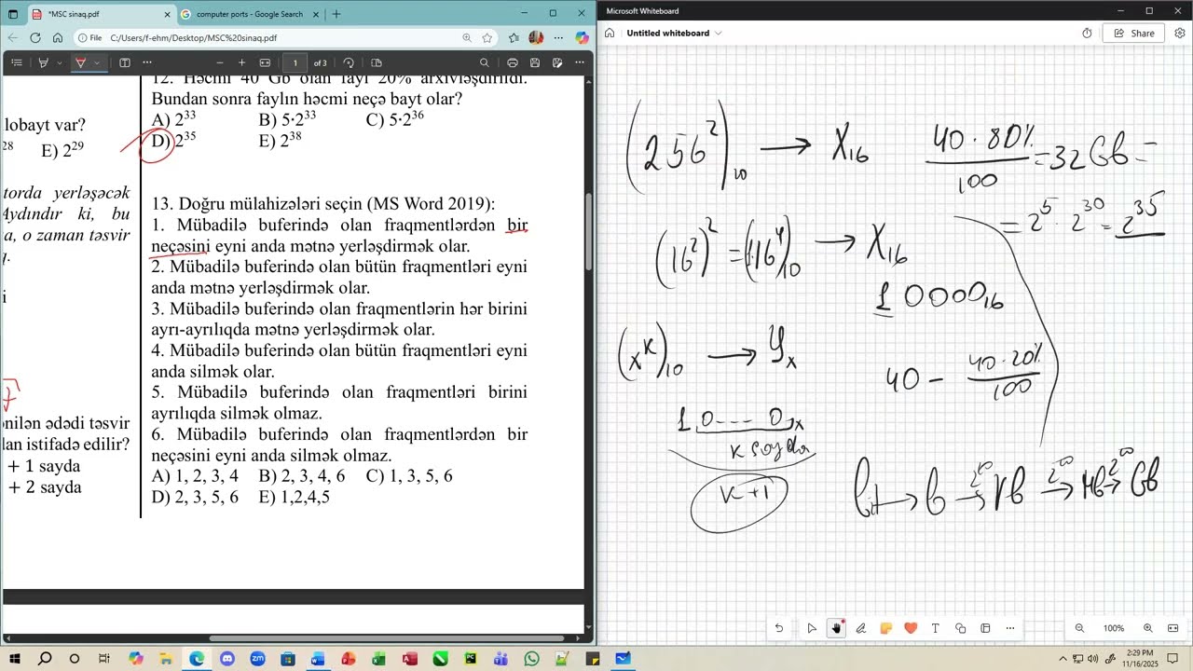The image size is (1193, 671).
Task: Click the PDF vertical scrollbar thumb
Action: tap(589, 233)
